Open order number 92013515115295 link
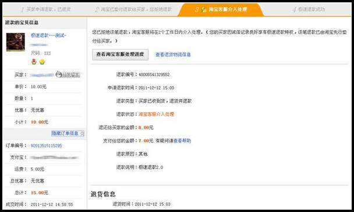Viewport: 354px width, 212px height. pyautogui.click(x=46, y=146)
